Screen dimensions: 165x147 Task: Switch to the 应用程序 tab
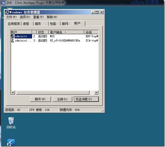tap(14, 24)
